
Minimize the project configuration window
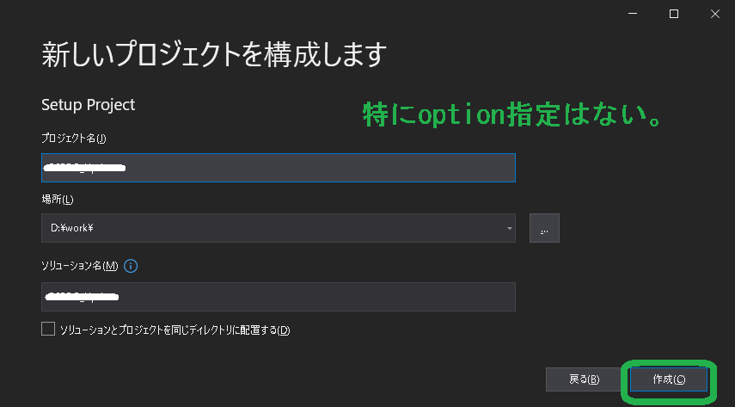[633, 14]
